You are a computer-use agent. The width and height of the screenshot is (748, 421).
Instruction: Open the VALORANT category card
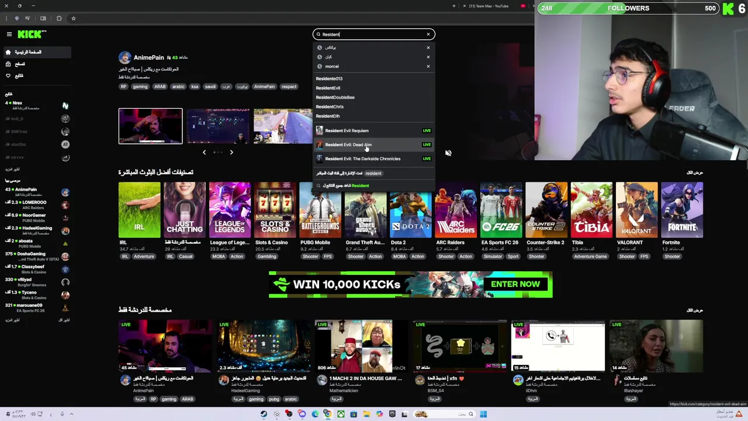click(637, 210)
